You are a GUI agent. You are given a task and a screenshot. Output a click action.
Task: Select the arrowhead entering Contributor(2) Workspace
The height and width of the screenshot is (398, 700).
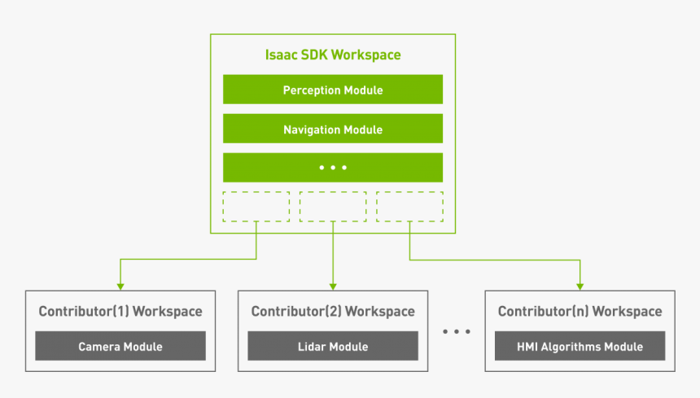(x=333, y=286)
